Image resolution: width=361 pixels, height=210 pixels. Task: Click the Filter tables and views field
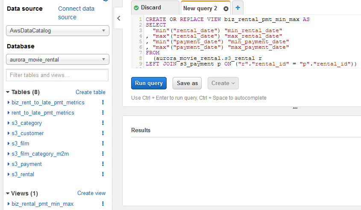[x=57, y=75]
